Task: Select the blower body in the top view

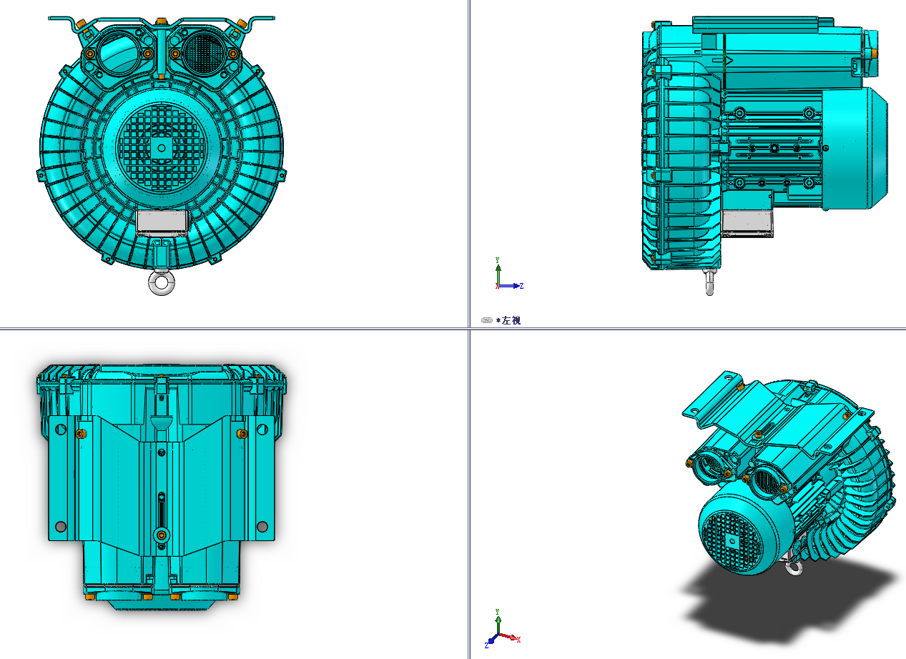Action: click(162, 487)
